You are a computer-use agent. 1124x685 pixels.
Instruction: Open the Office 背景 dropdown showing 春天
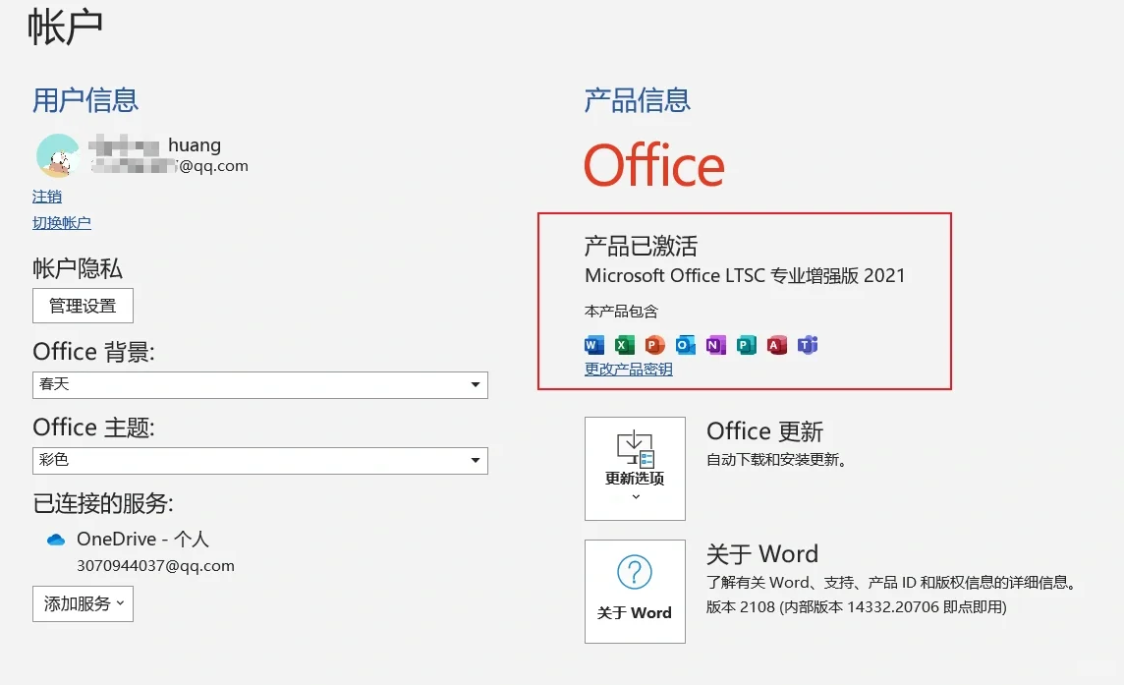coord(260,384)
